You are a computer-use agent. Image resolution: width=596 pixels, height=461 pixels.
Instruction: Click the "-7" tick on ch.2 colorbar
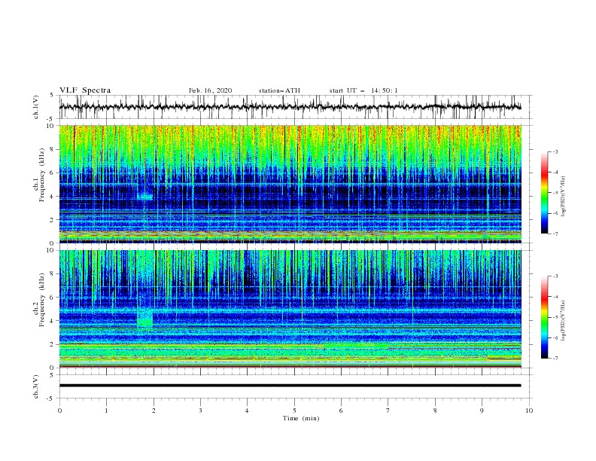tap(555, 358)
